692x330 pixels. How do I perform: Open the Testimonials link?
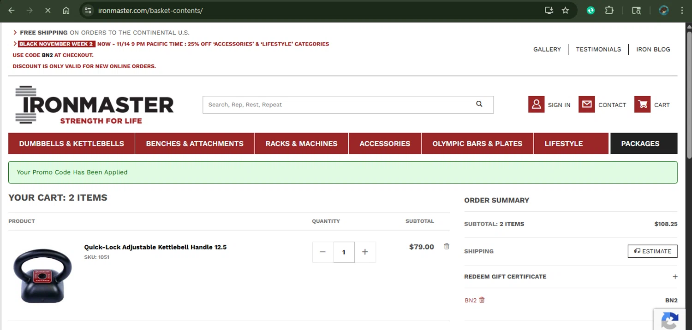pos(598,49)
